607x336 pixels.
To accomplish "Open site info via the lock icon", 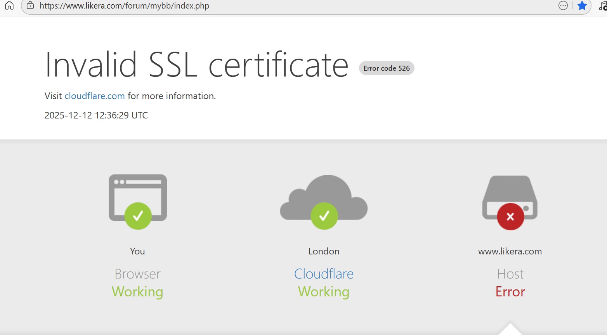I will [x=30, y=6].
